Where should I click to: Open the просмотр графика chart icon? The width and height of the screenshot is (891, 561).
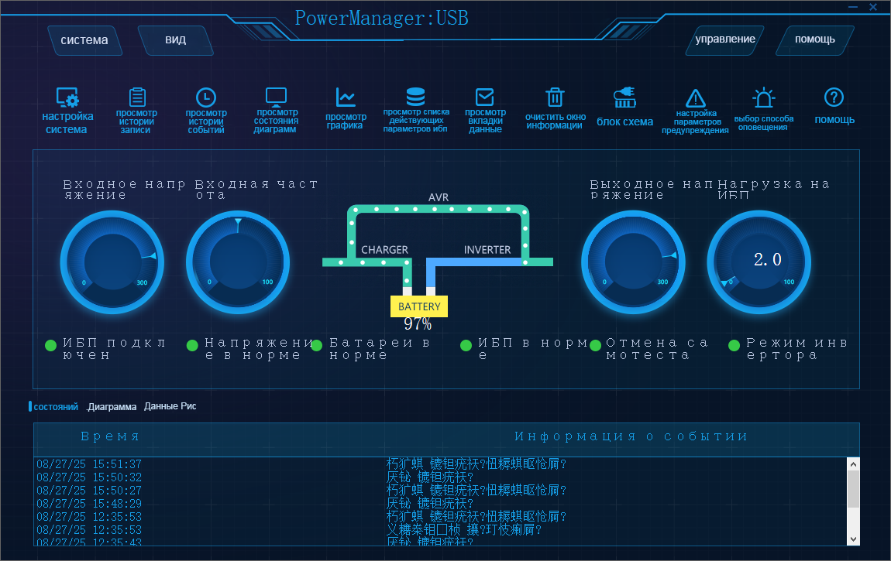click(346, 97)
